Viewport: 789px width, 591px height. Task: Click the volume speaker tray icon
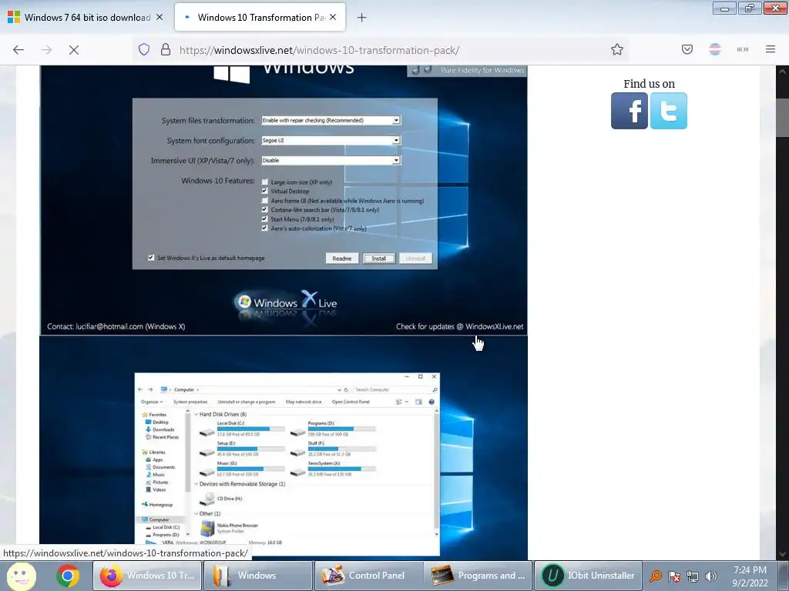pyautogui.click(x=711, y=576)
